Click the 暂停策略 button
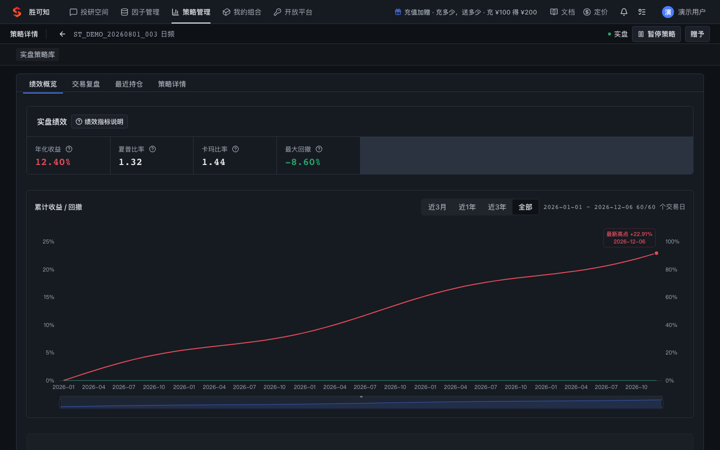 [656, 34]
